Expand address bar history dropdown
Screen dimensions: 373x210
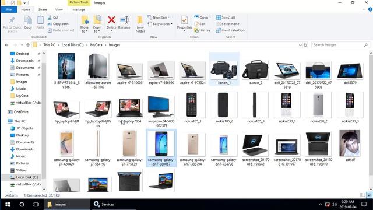300,45
